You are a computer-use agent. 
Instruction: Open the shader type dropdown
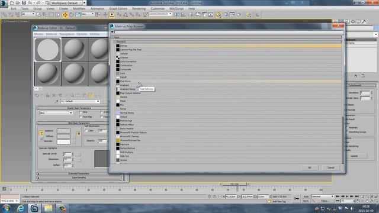tap(56, 113)
